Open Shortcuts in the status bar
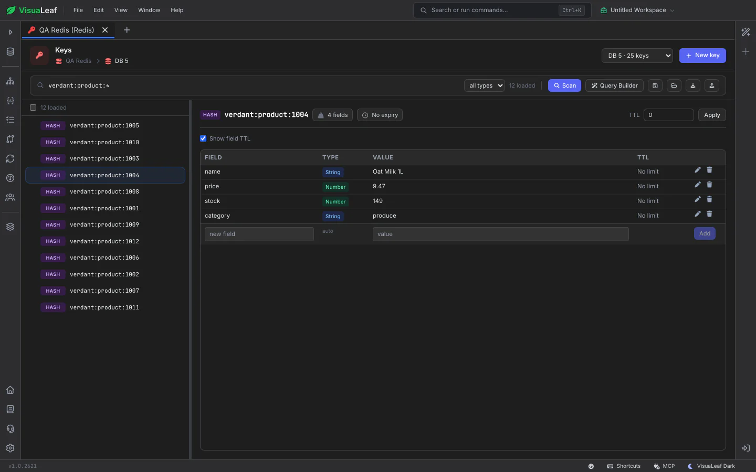Viewport: 756px width, 472px height. (x=624, y=466)
